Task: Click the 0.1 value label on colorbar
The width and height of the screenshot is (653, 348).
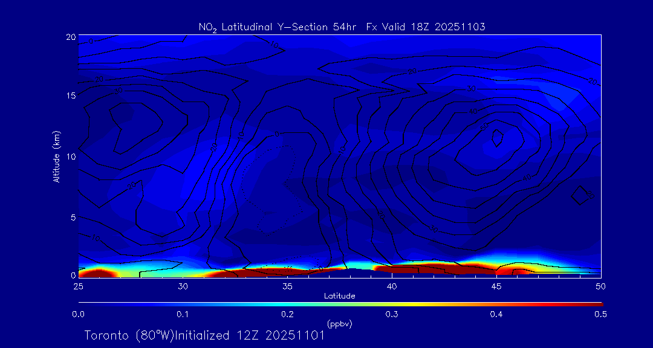Action: coord(183,314)
